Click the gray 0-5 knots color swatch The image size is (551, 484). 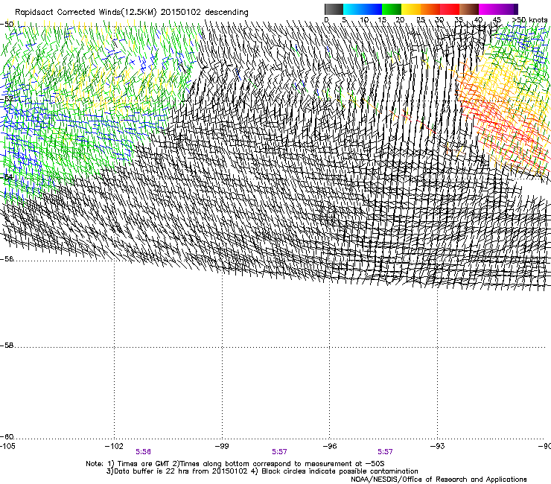pos(334,9)
